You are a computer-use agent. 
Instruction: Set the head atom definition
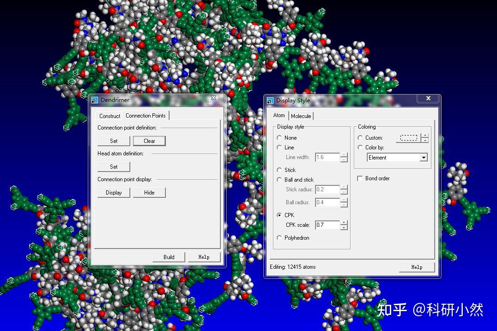pos(114,166)
